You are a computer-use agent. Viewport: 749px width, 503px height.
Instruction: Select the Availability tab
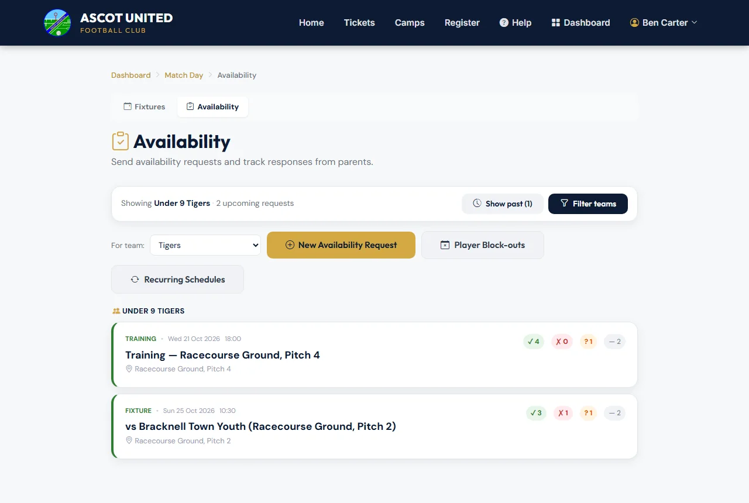click(212, 106)
